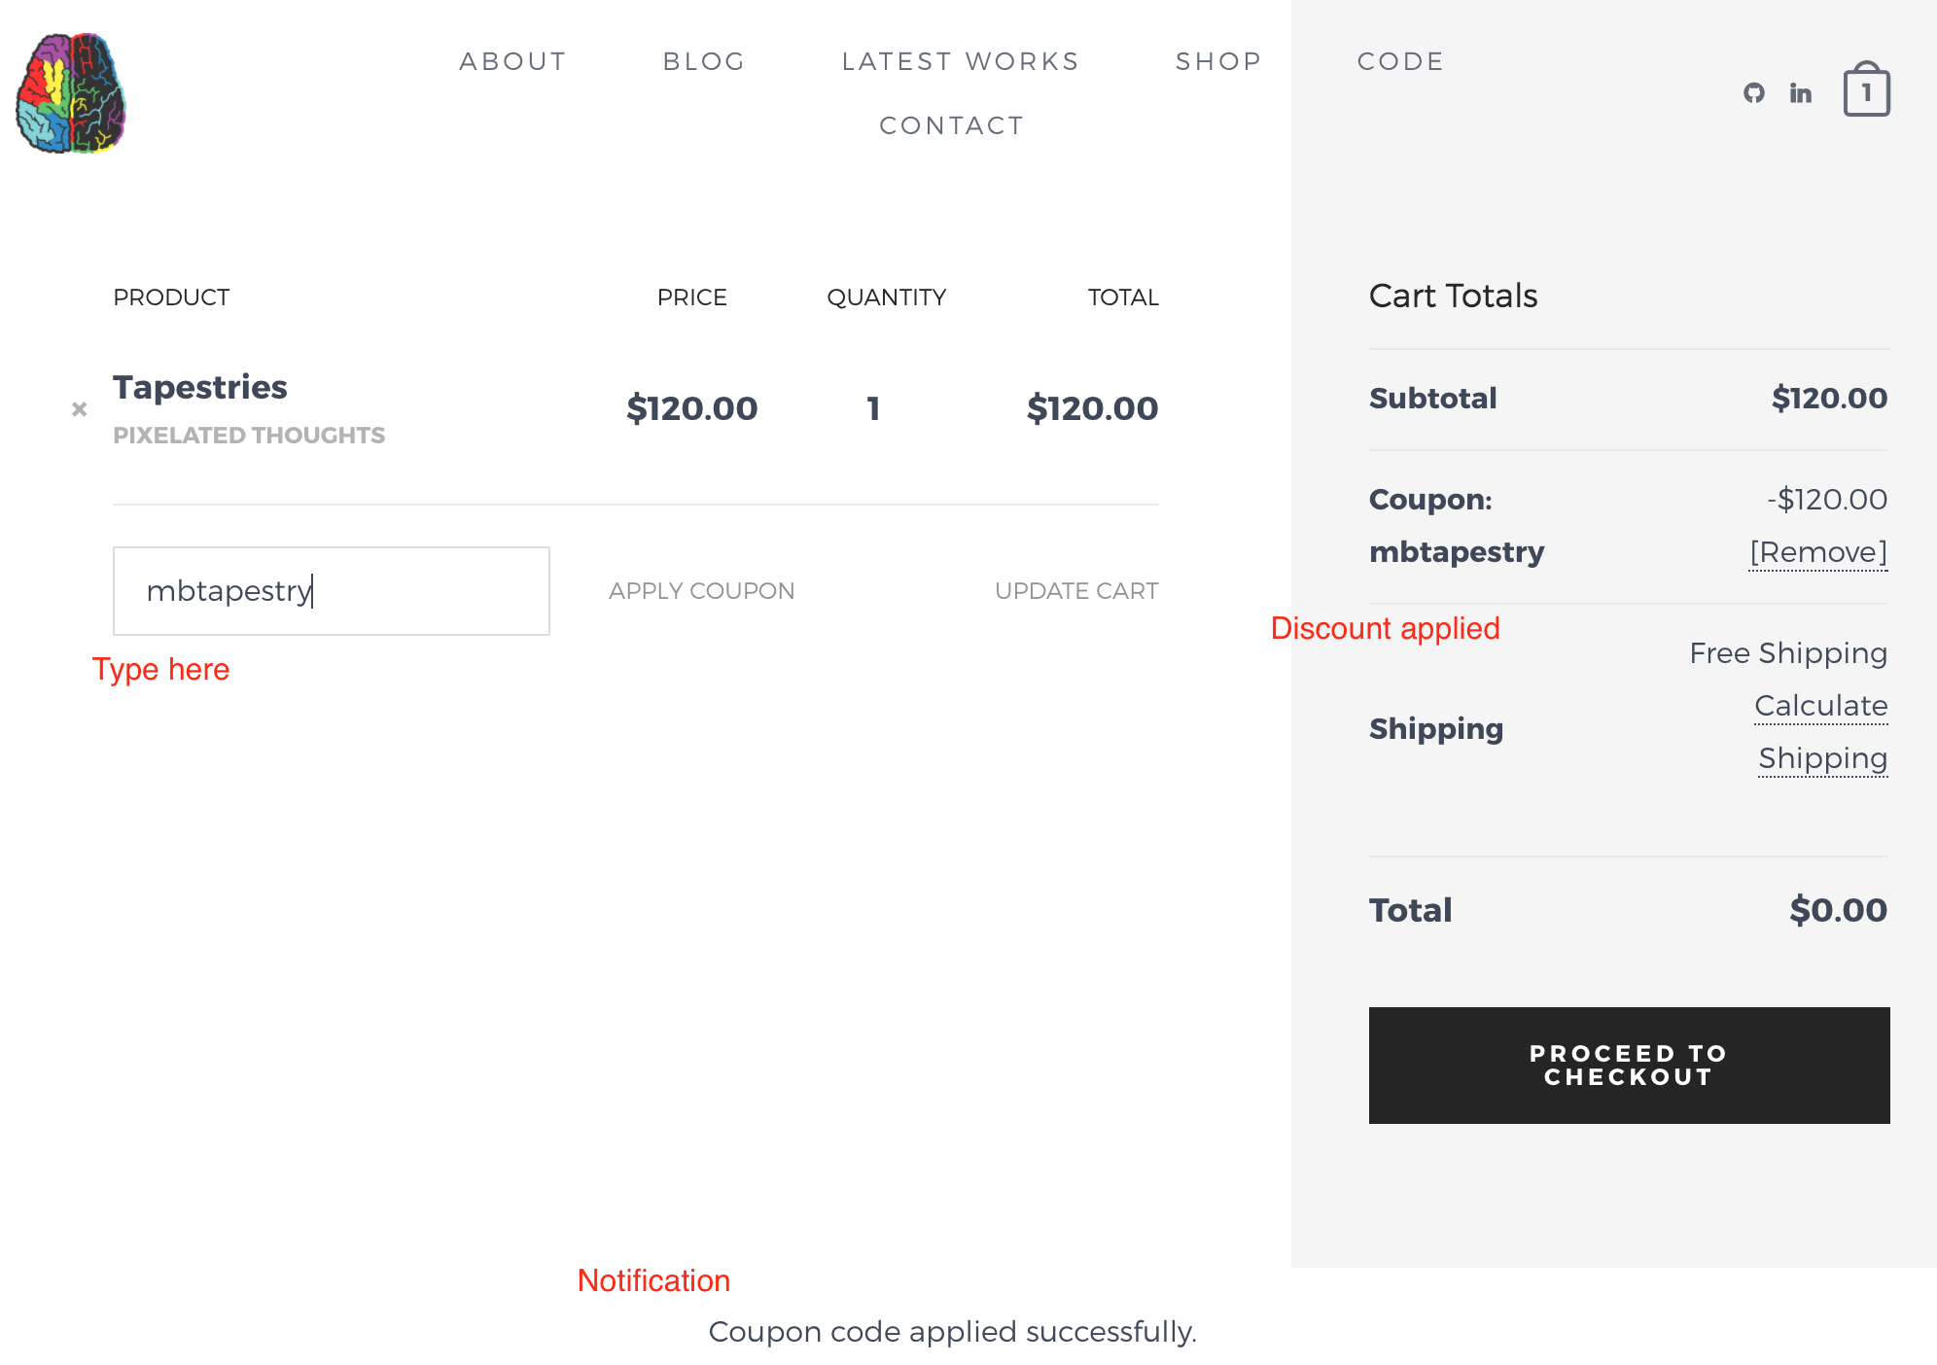The width and height of the screenshot is (1937, 1365).
Task: Click the quantity value for Tapestries
Action: pyautogui.click(x=874, y=408)
